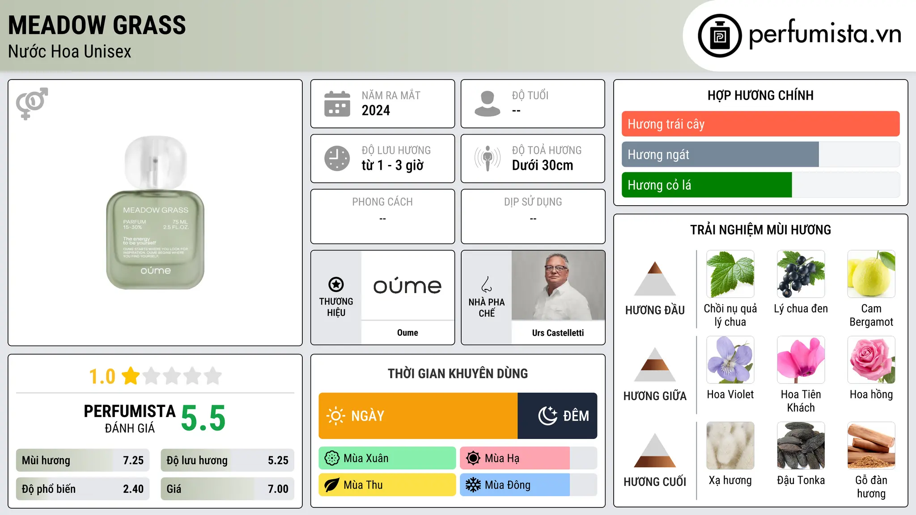Click the PERFUMISTA ĐÁNH GIÁ label
916x515 pixels.
130,419
